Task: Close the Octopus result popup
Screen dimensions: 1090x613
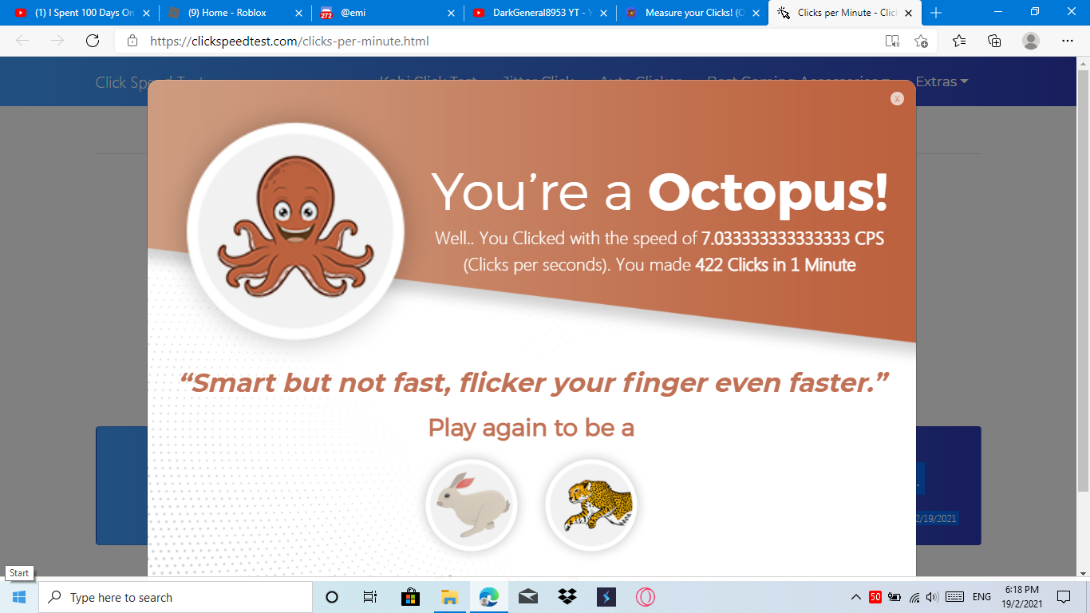Action: pyautogui.click(x=897, y=98)
